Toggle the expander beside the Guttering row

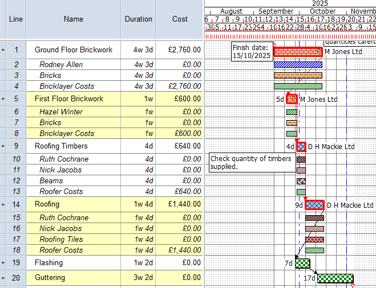click(3, 278)
